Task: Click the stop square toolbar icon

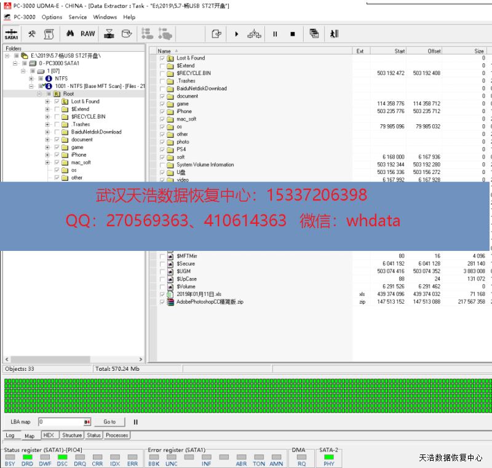Action: click(x=293, y=34)
